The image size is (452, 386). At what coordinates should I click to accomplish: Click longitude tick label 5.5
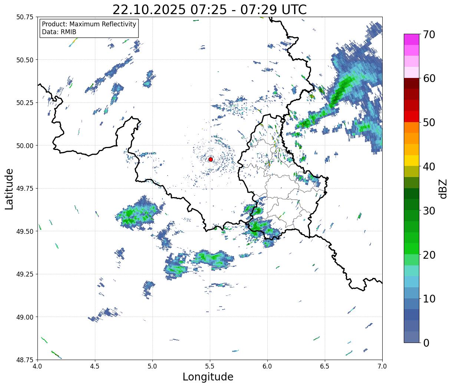tap(210, 366)
